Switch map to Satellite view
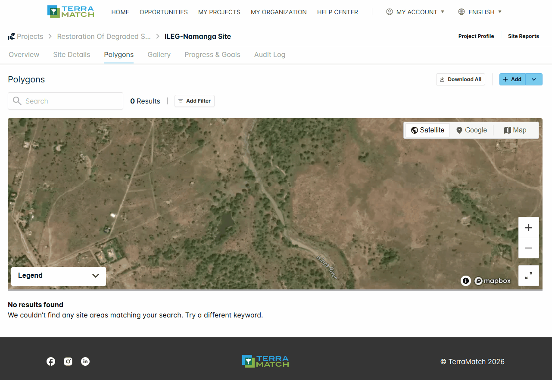The height and width of the screenshot is (380, 552). [427, 130]
